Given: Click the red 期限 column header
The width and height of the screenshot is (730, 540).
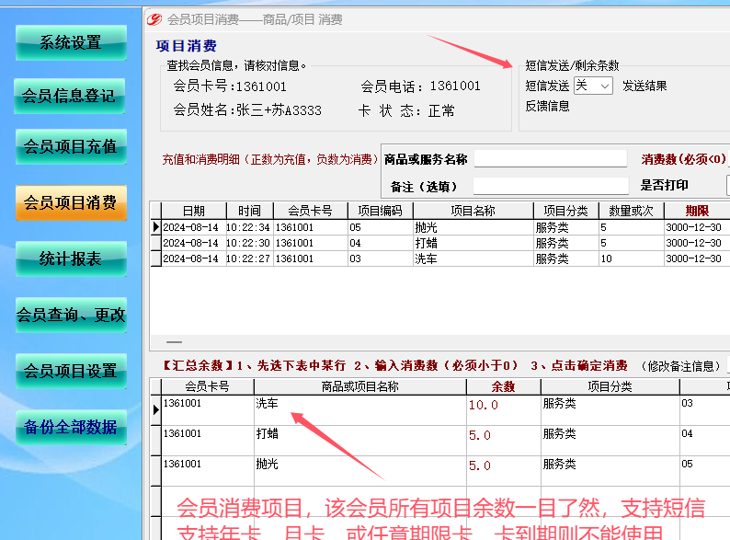Looking at the screenshot, I should click(697, 211).
